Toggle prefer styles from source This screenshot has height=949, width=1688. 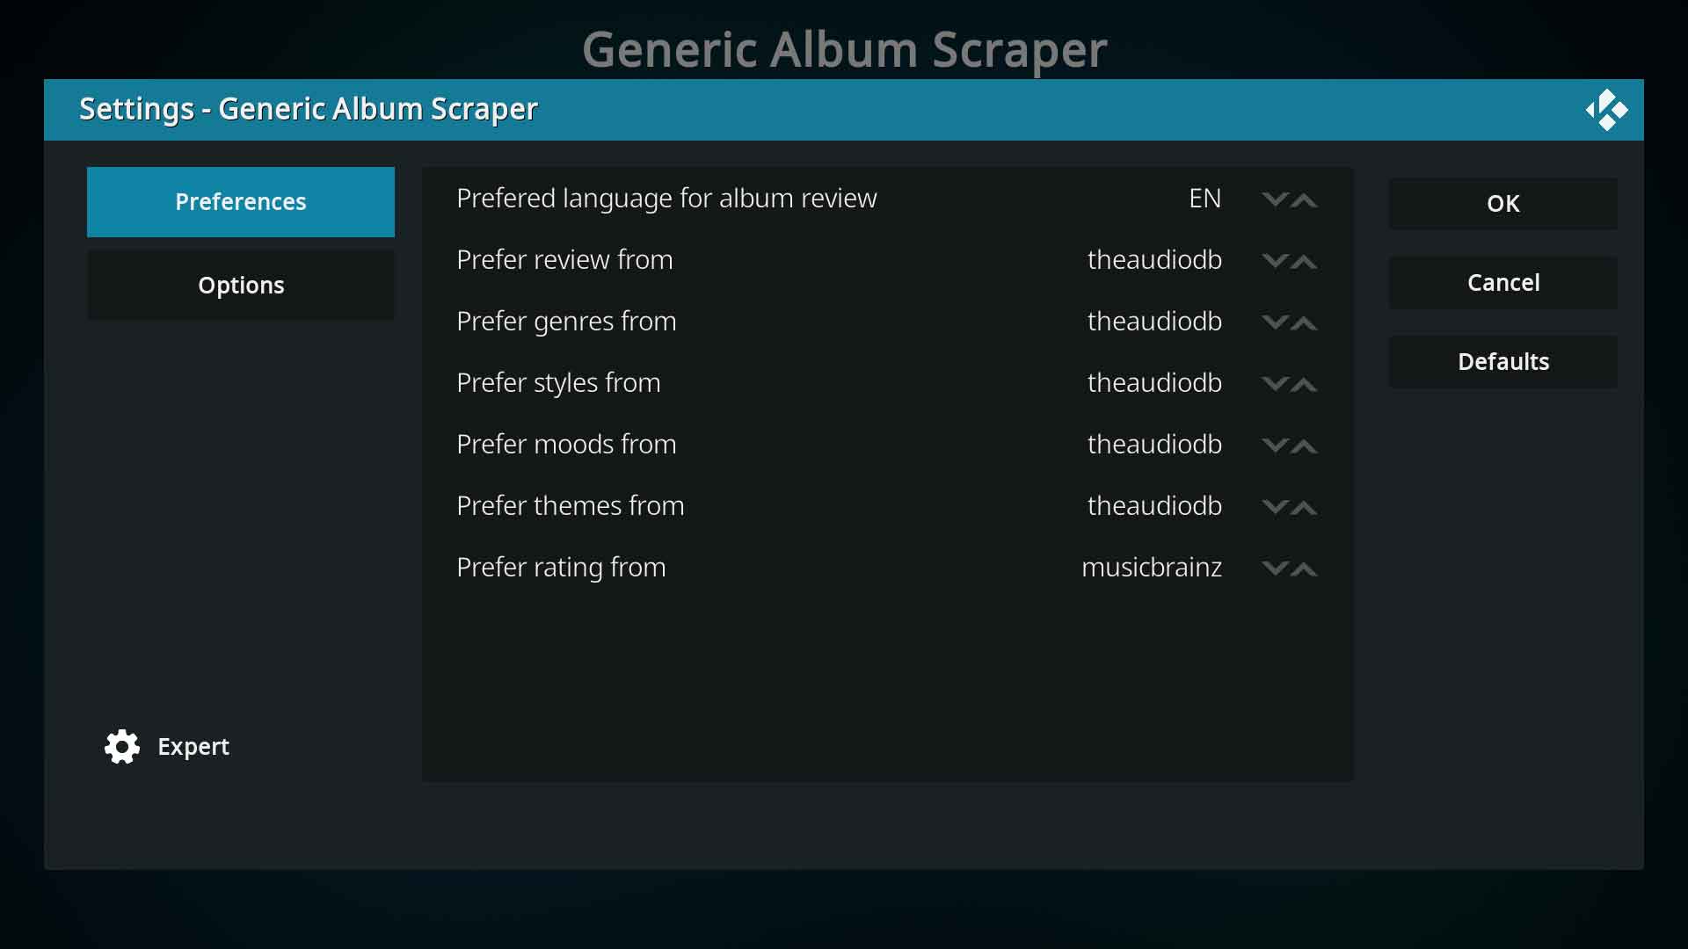[x=1289, y=382]
